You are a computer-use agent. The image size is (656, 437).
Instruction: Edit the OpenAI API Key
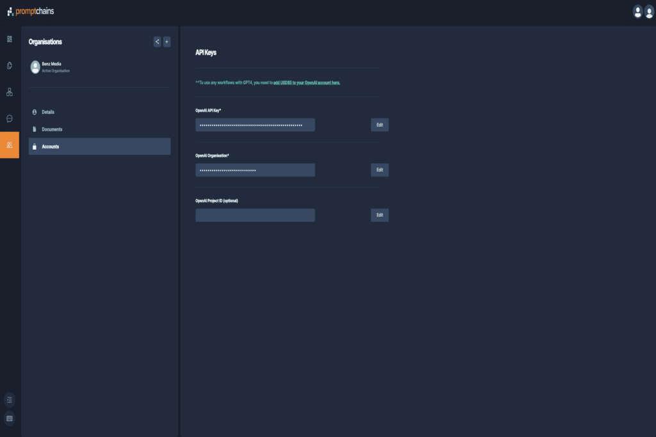379,125
